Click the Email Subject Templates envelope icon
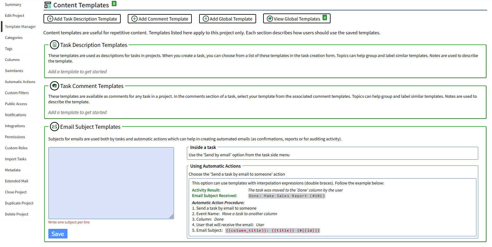This screenshot has width=492, height=247. 55,127
